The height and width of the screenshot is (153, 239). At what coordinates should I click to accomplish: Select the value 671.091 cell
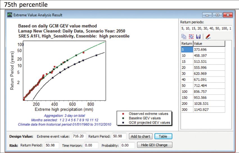[209, 79]
